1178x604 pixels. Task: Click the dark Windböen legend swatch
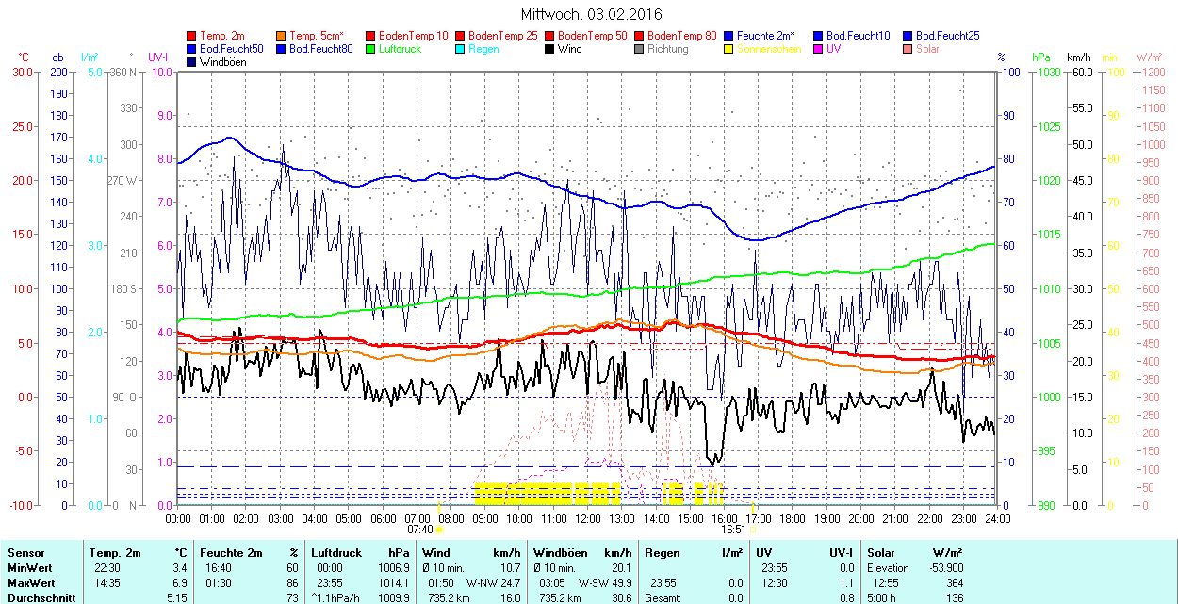point(192,62)
